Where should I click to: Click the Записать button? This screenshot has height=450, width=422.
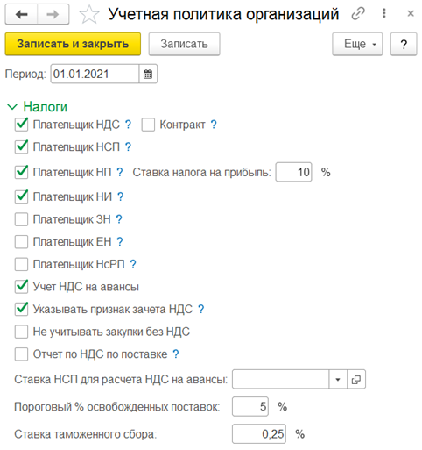pyautogui.click(x=184, y=44)
